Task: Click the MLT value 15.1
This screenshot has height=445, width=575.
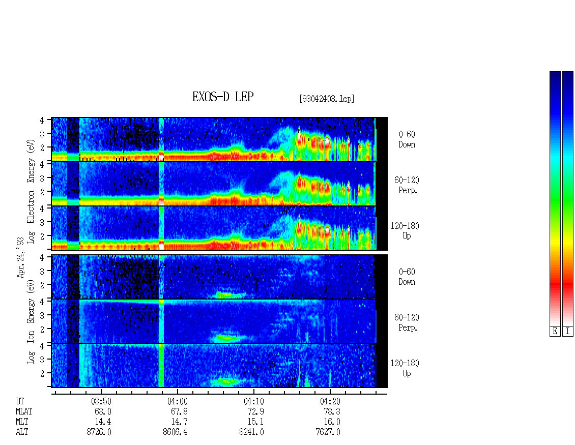Action: 255,422
